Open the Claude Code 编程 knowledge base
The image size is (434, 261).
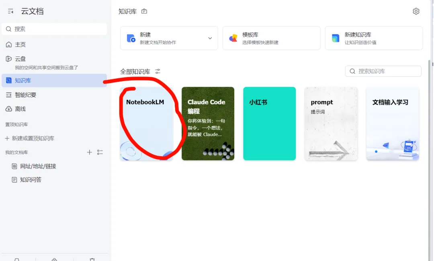click(208, 123)
